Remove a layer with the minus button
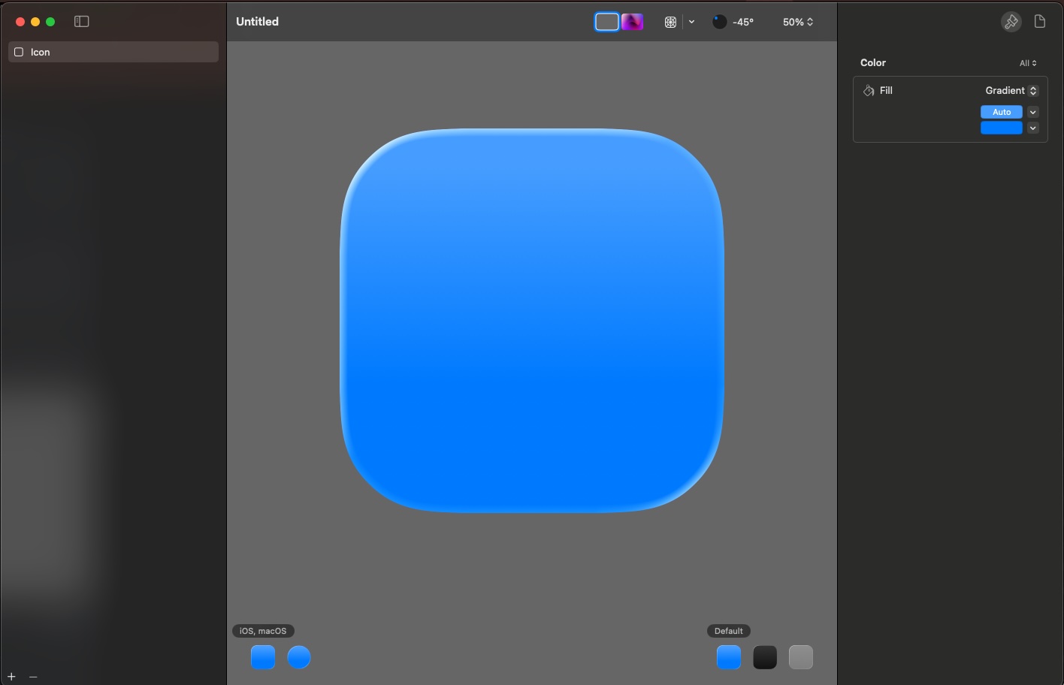 coord(32,675)
